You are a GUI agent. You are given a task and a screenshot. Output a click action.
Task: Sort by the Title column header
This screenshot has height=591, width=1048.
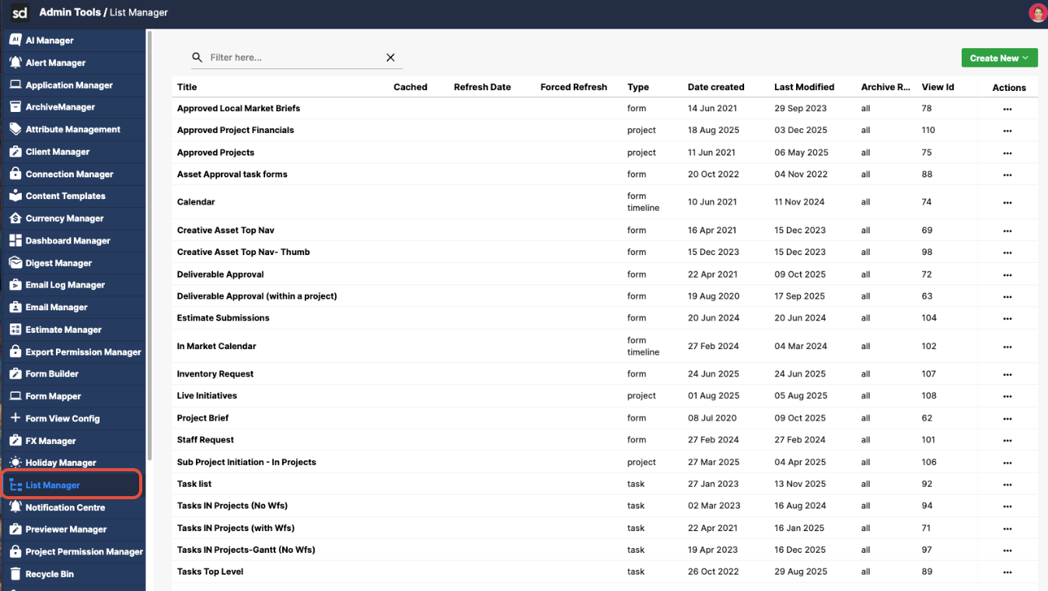(x=187, y=87)
